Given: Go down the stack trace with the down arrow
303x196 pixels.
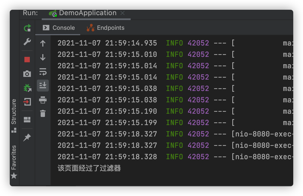Looking at the screenshot, I should click(x=43, y=57).
